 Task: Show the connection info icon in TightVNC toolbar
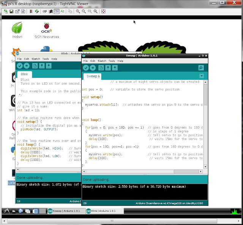[23, 11]
